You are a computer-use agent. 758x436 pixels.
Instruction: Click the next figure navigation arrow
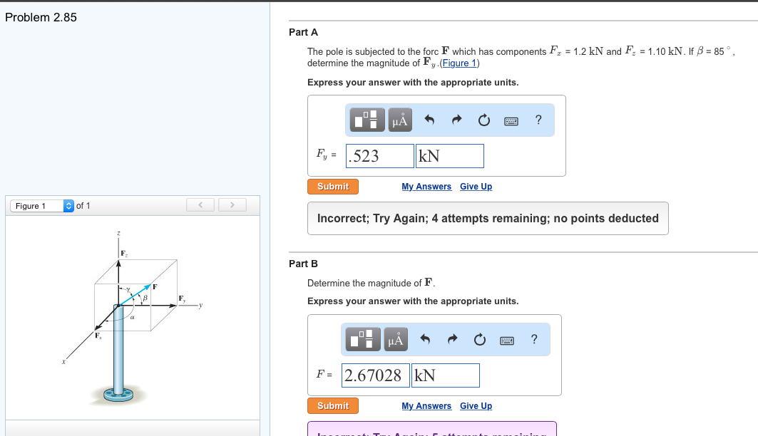tap(232, 204)
